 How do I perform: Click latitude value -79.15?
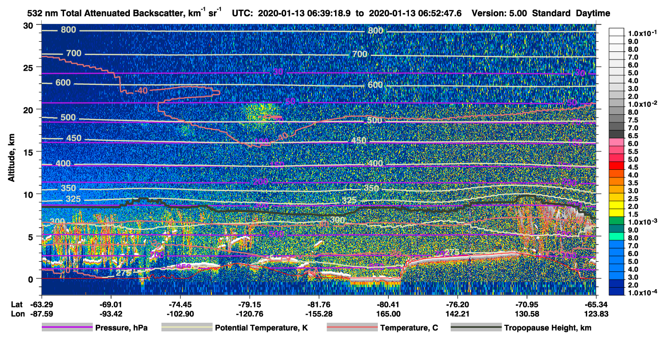click(250, 304)
